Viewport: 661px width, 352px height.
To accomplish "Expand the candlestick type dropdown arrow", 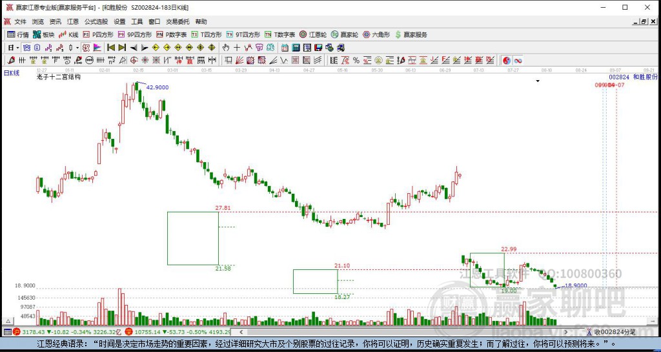I will (77, 48).
